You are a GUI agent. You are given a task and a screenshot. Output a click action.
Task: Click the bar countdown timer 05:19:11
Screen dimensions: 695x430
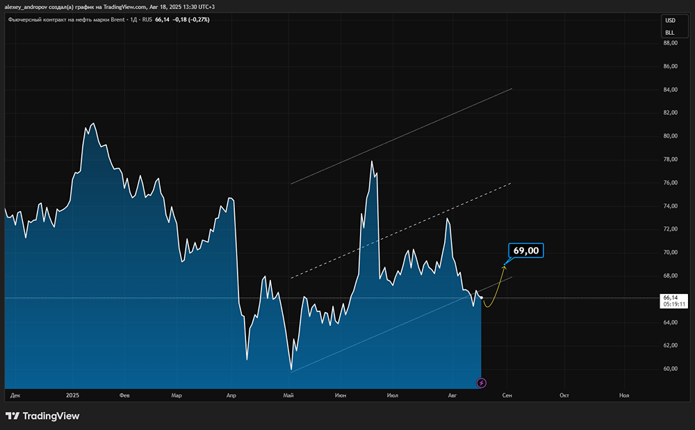[x=673, y=304]
